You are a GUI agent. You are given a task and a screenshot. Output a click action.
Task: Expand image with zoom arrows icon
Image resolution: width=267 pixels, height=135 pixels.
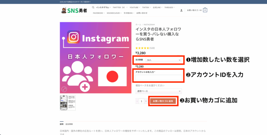click(64, 89)
